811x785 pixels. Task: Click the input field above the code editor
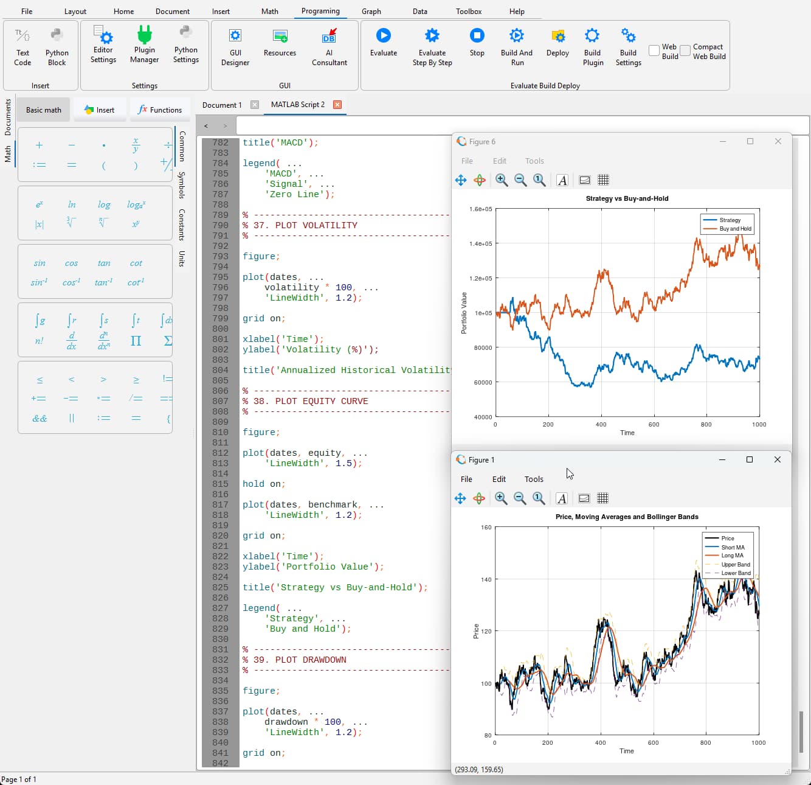[x=522, y=125]
